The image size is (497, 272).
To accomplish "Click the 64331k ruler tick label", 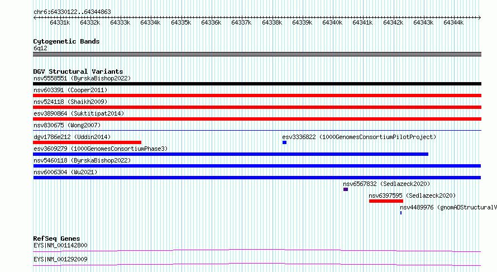I will click(60, 23).
